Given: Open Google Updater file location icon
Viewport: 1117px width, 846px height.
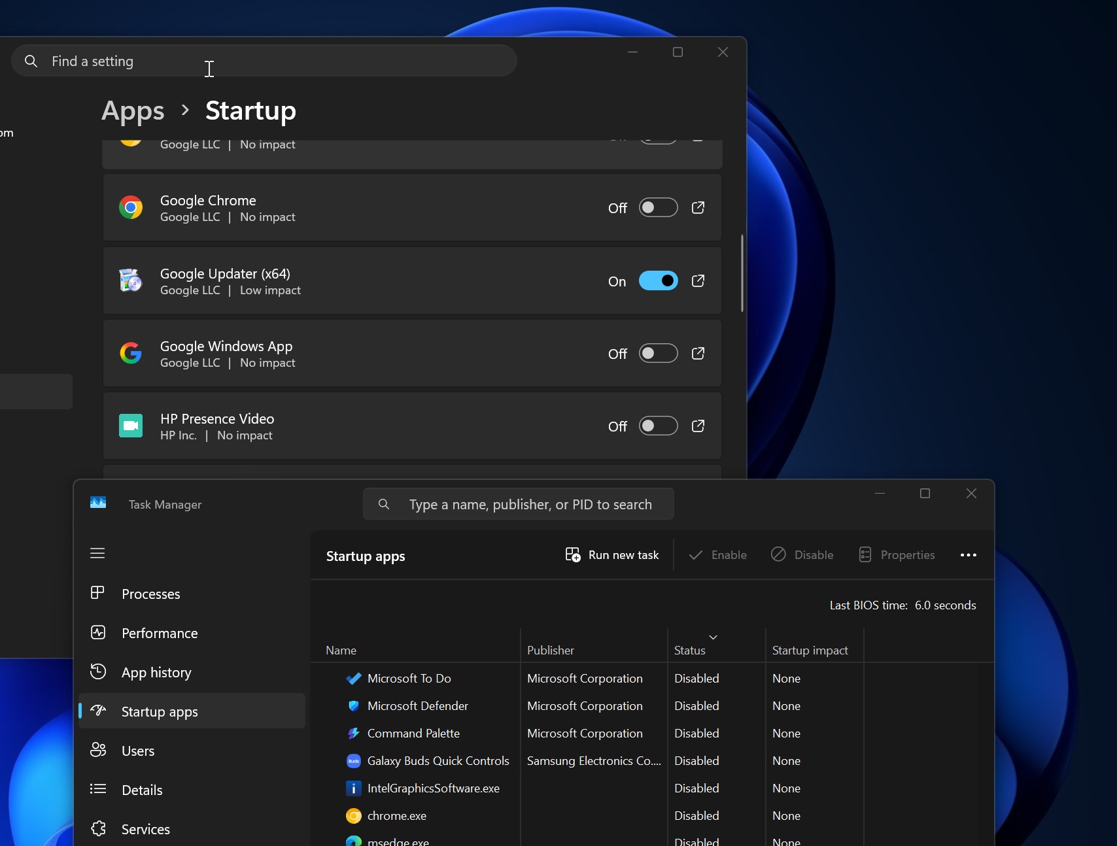Looking at the screenshot, I should [698, 280].
